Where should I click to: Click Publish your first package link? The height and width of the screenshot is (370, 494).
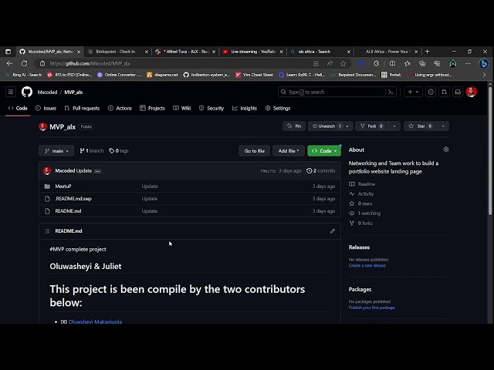tap(371, 308)
